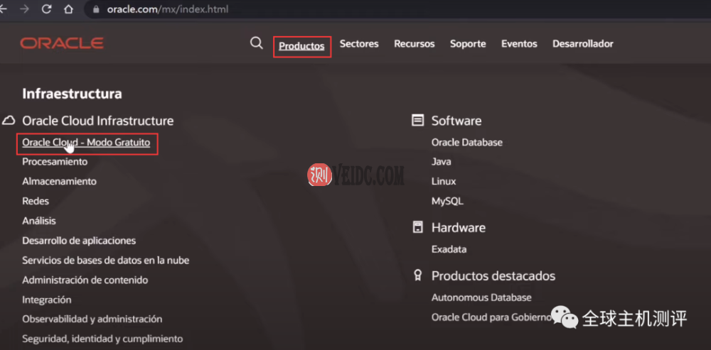The width and height of the screenshot is (711, 350).
Task: Open the Software heading link
Action: 456,121
